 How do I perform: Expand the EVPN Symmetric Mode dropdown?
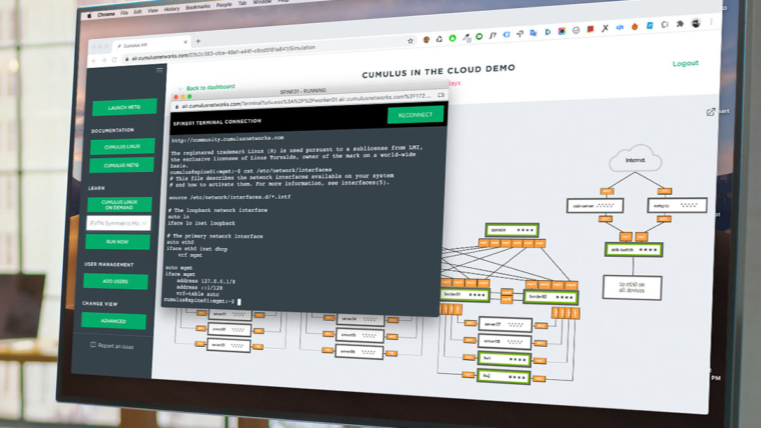pos(118,223)
